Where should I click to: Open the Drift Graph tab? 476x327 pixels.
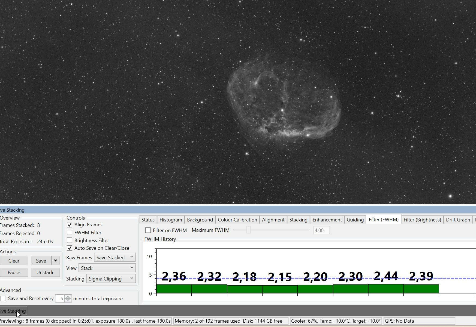(458, 220)
